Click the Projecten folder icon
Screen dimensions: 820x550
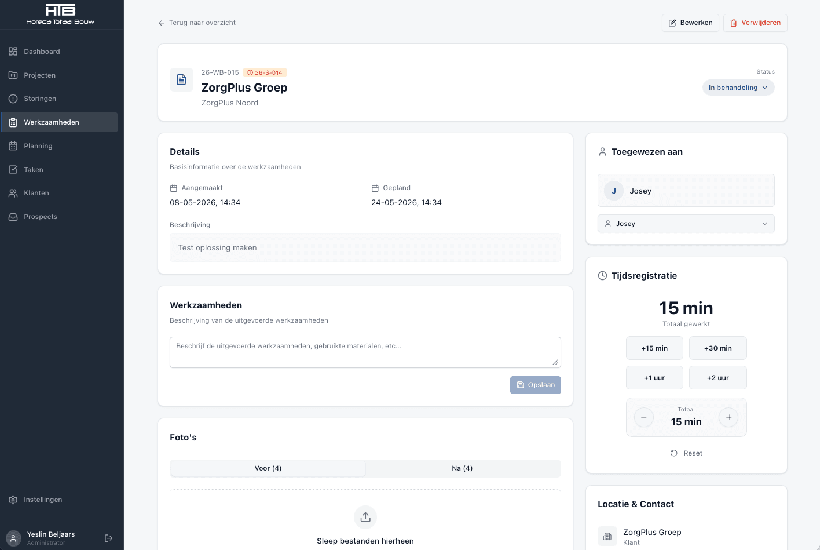13,75
